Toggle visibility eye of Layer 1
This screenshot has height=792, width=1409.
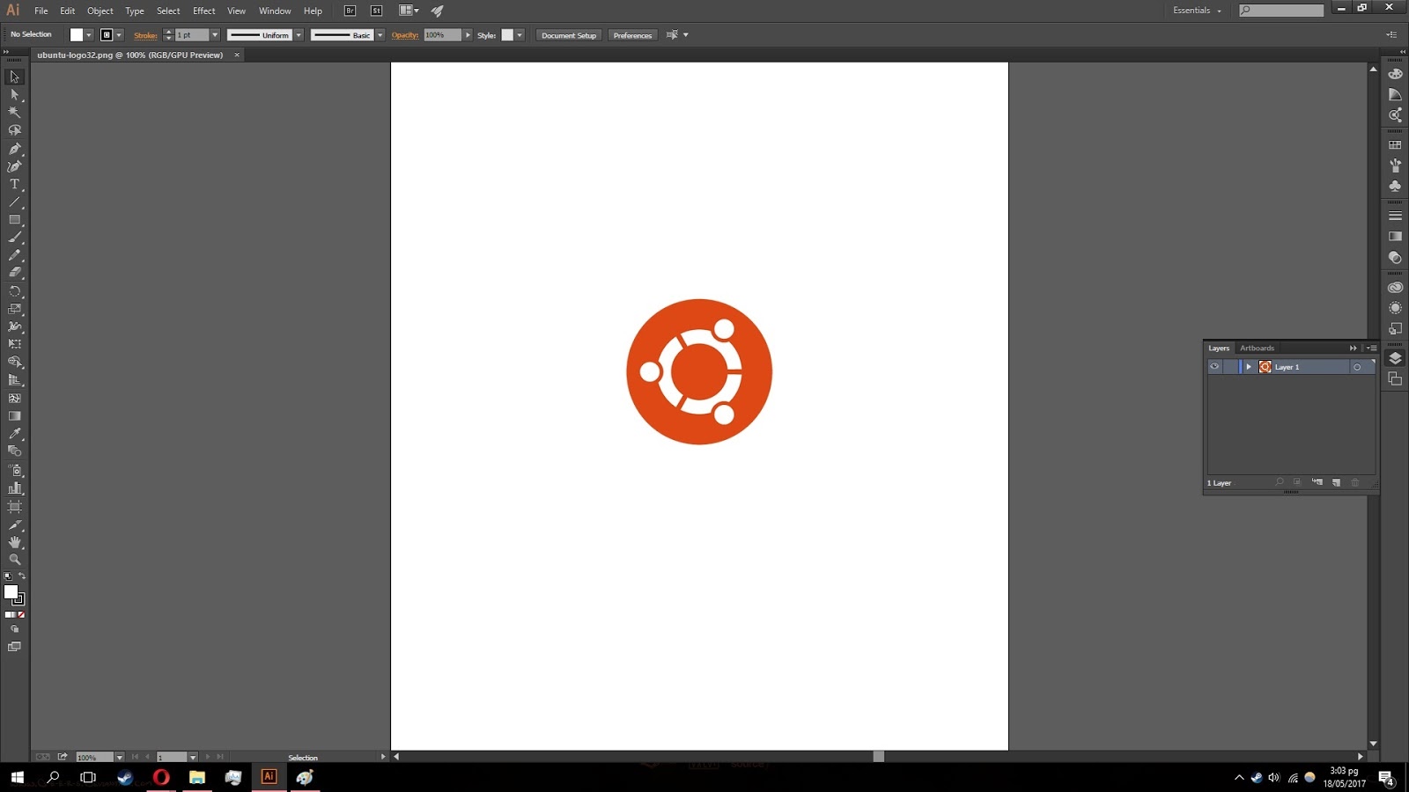(1214, 367)
